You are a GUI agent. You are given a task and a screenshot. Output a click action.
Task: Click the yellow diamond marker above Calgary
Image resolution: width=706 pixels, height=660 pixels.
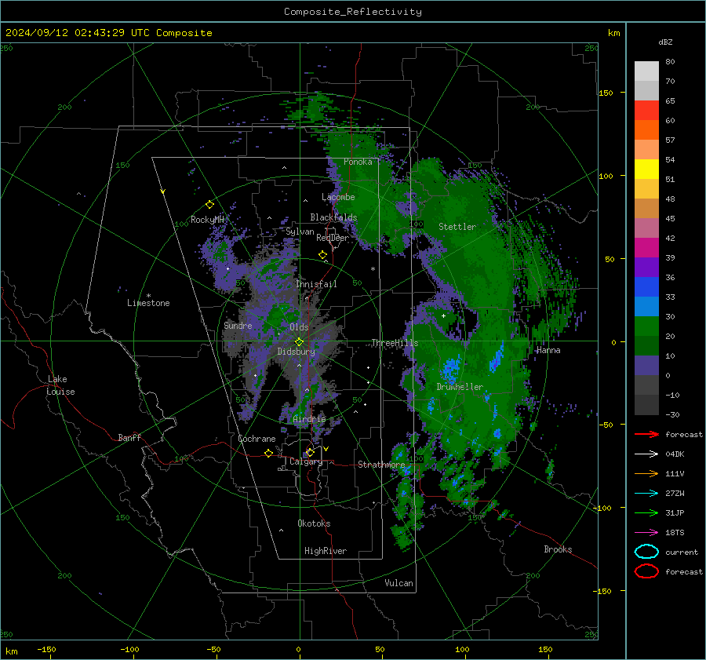(310, 452)
